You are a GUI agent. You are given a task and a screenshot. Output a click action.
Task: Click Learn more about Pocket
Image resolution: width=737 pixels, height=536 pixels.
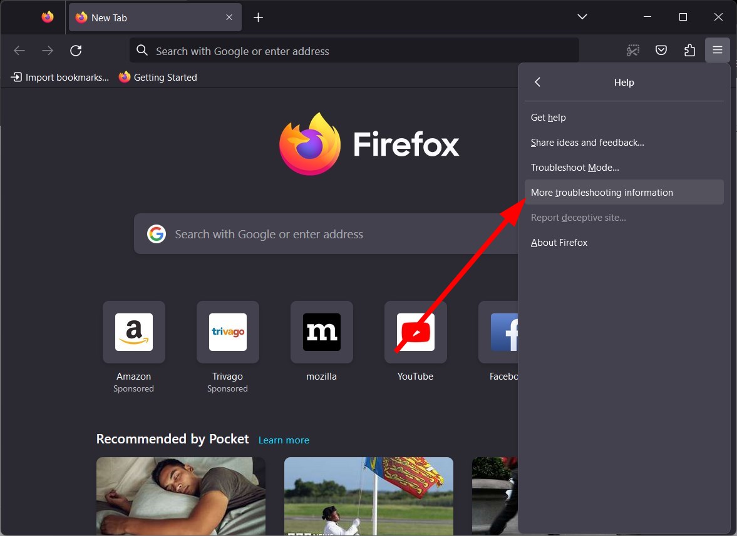pyautogui.click(x=284, y=440)
